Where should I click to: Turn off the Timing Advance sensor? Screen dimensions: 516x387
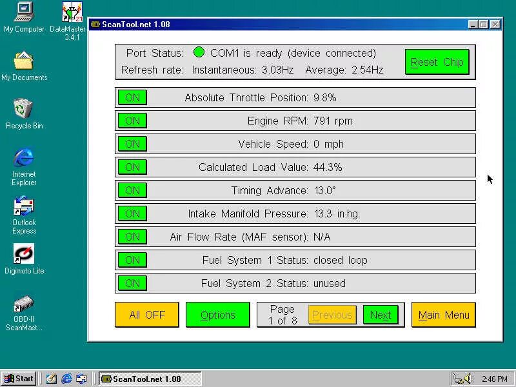click(x=132, y=190)
